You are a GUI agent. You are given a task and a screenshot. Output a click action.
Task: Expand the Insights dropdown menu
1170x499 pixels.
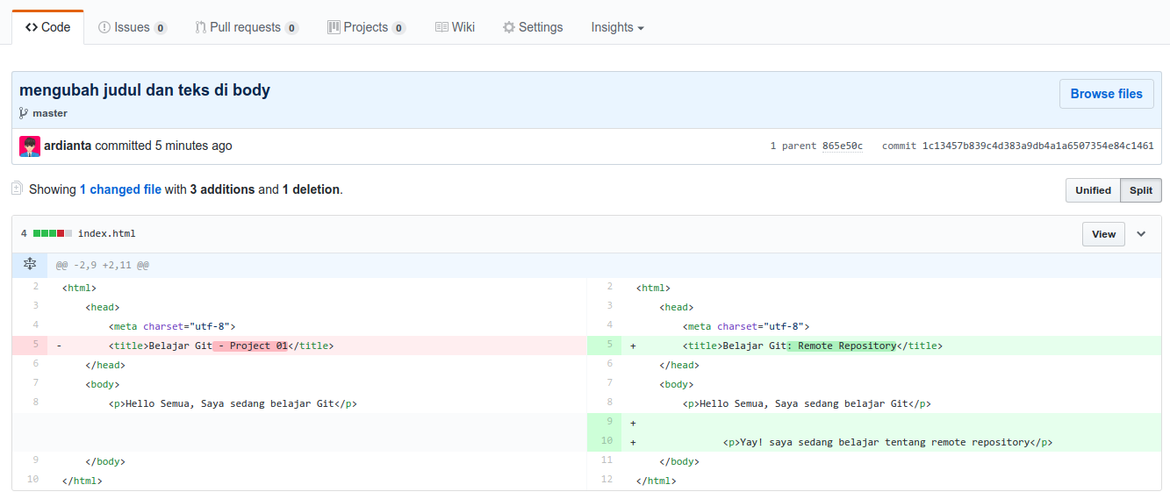coord(617,27)
